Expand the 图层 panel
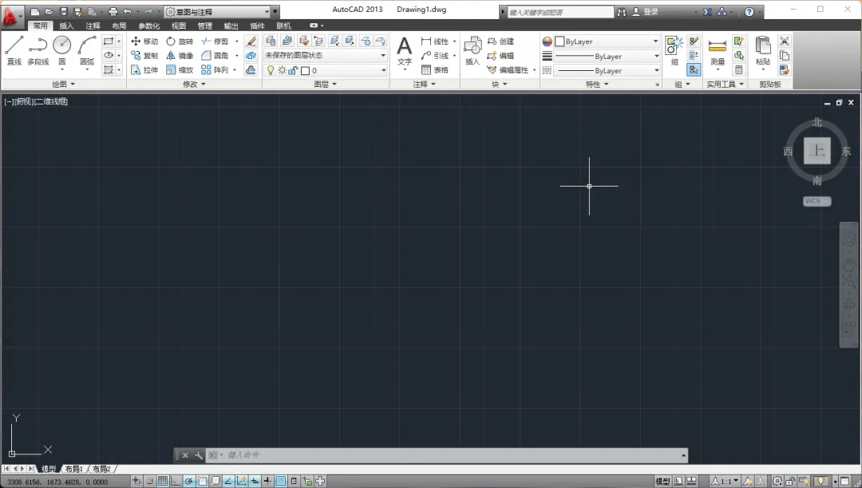 [x=326, y=84]
